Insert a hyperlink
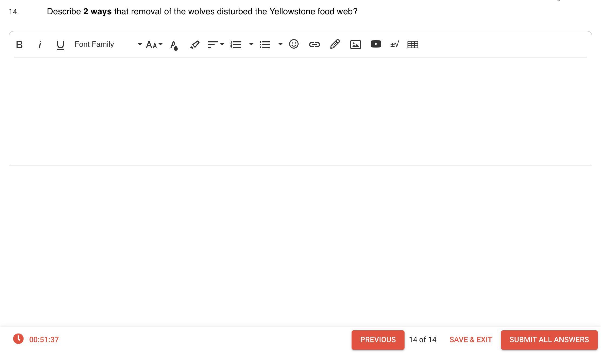 tap(314, 45)
